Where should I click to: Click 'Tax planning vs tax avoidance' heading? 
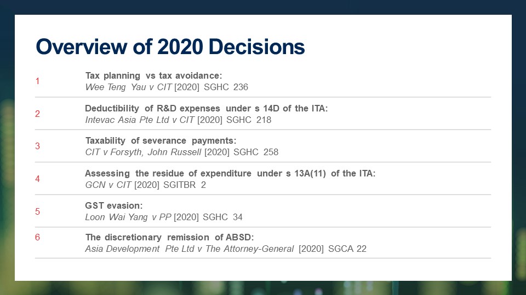pyautogui.click(x=153, y=75)
